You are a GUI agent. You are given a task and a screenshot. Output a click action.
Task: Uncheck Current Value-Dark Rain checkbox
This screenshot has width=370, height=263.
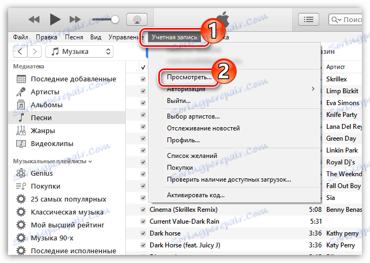click(143, 222)
